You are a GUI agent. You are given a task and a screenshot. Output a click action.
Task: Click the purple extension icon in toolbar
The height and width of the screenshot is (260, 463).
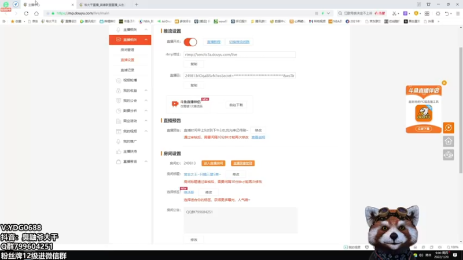click(406, 13)
